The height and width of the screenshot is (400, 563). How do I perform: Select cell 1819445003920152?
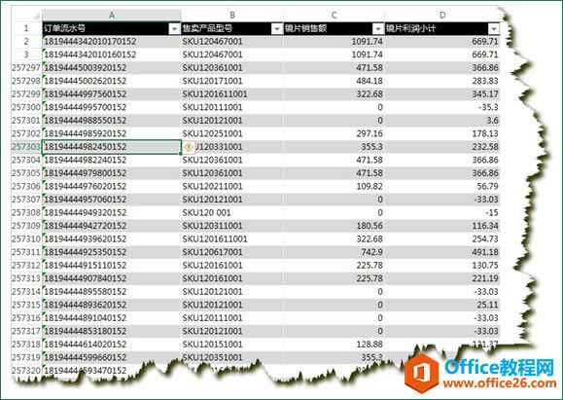click(112, 68)
